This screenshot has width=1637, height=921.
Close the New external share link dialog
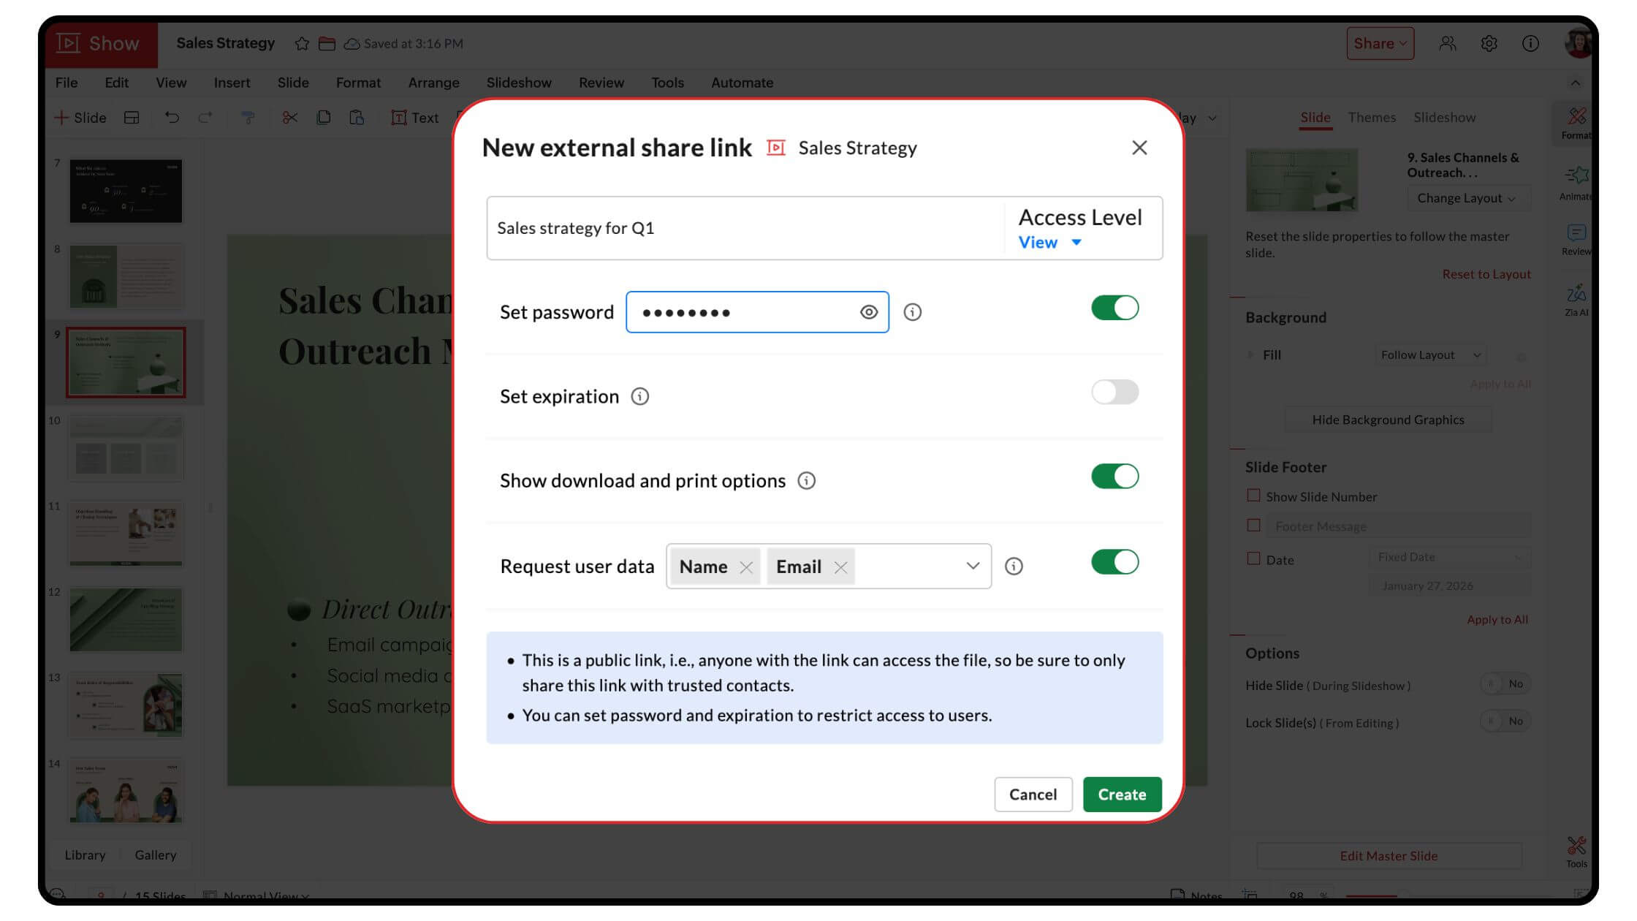[1139, 148]
